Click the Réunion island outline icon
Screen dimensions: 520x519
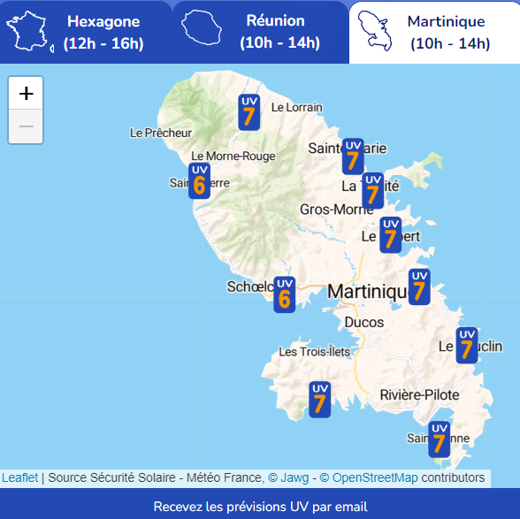pos(202,28)
